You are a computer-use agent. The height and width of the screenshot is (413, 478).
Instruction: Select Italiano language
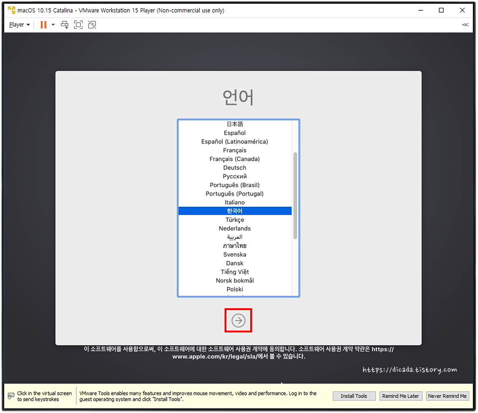point(235,202)
